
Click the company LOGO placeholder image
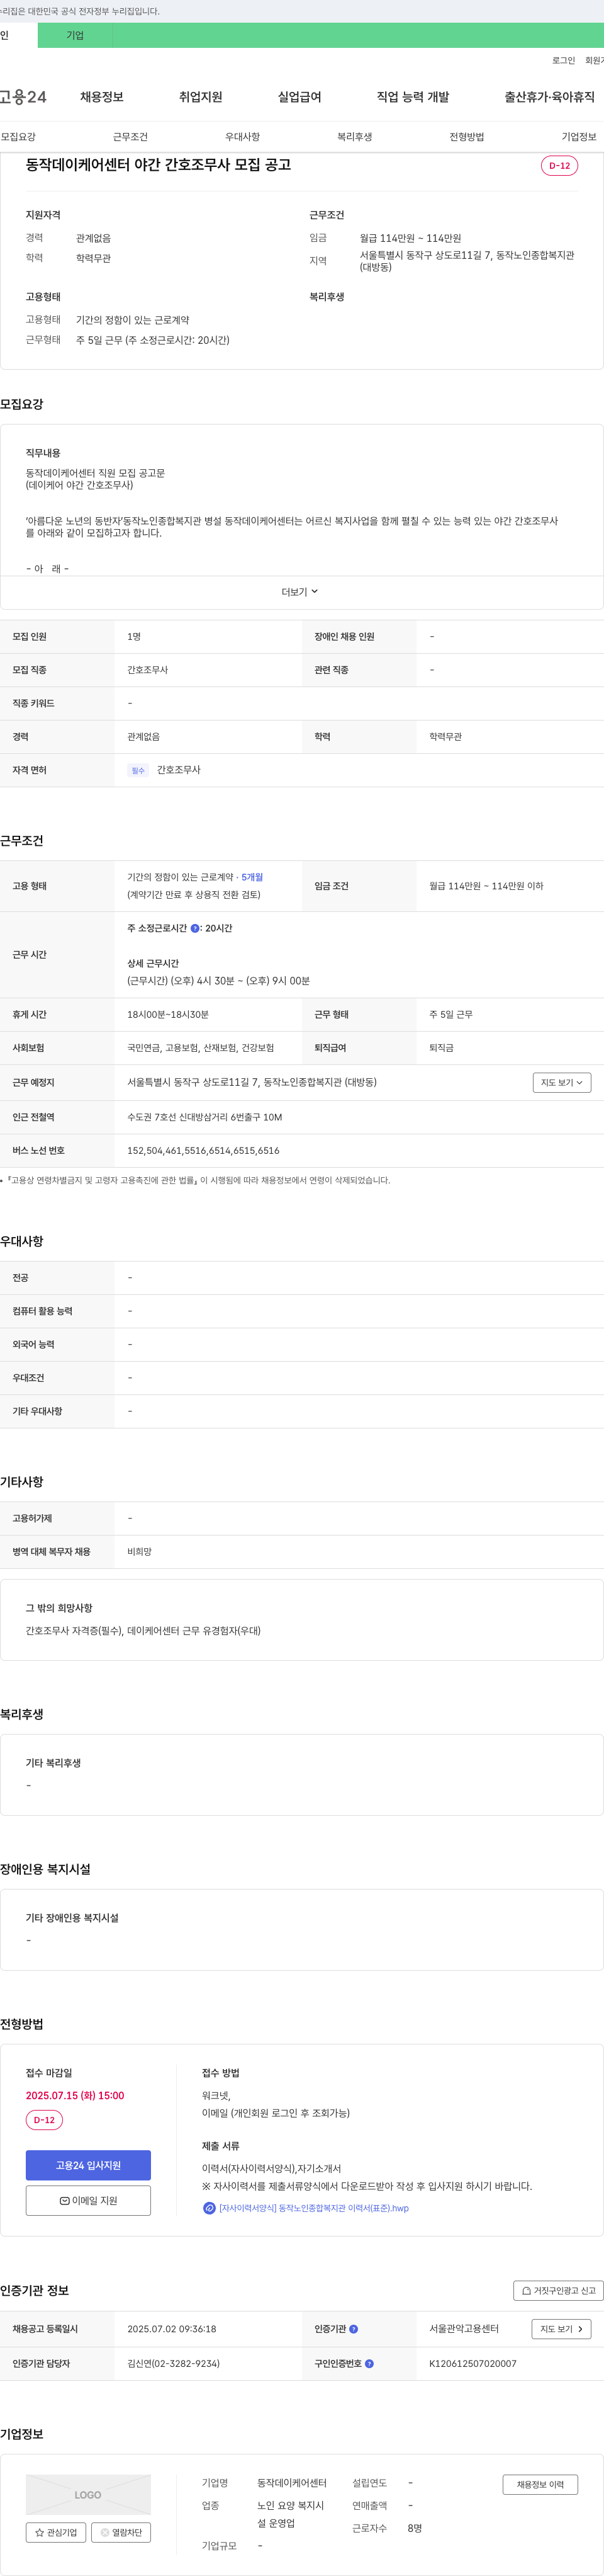point(88,2495)
